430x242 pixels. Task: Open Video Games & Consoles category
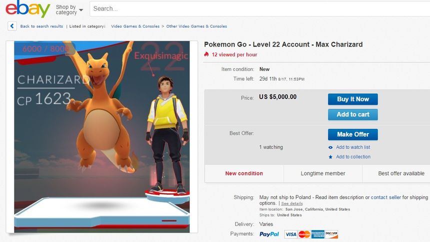[135, 26]
